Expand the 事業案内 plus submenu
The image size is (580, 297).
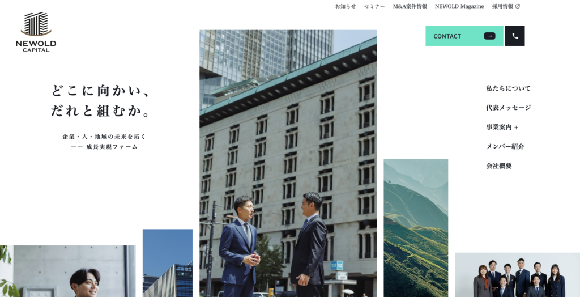502,127
